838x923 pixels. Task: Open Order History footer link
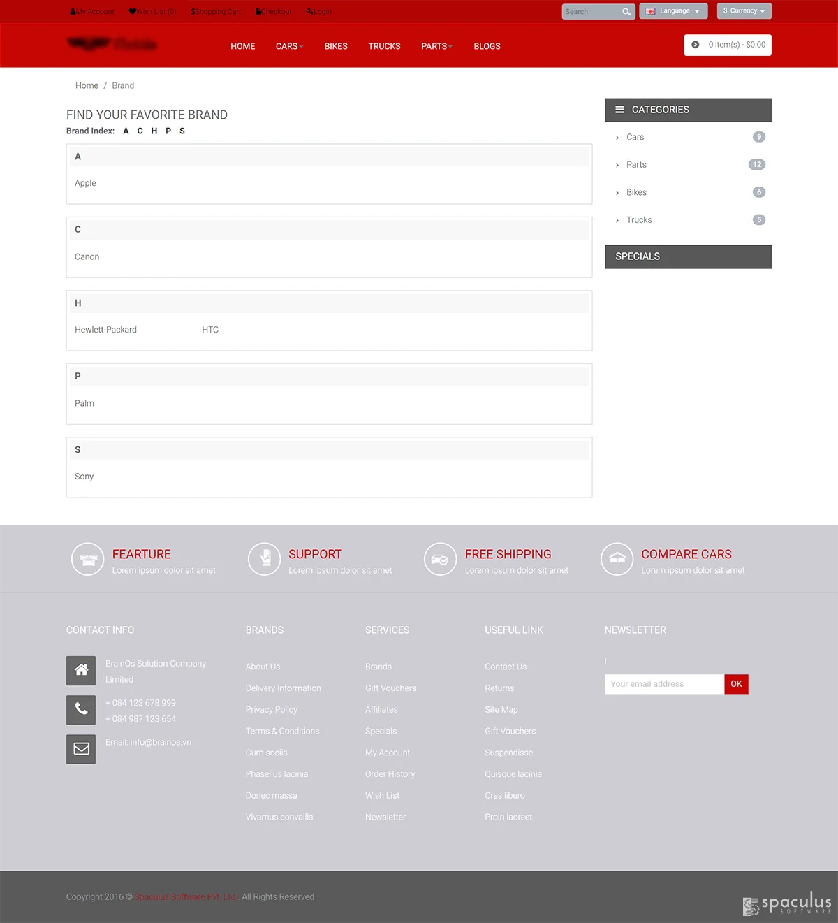pyautogui.click(x=390, y=774)
